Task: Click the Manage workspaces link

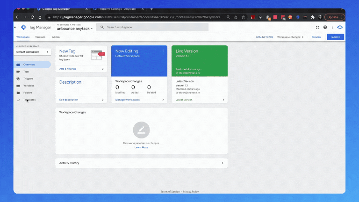Action: [128, 100]
